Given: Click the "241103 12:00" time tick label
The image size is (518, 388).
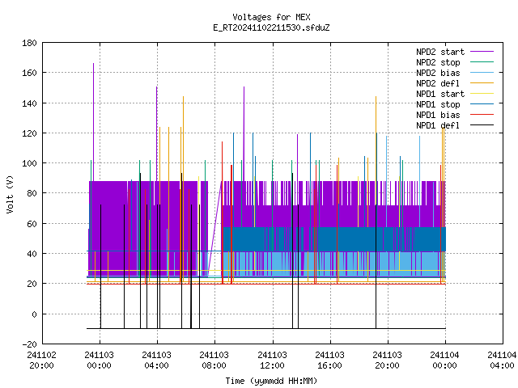Looking at the screenshot, I should coord(272,361).
